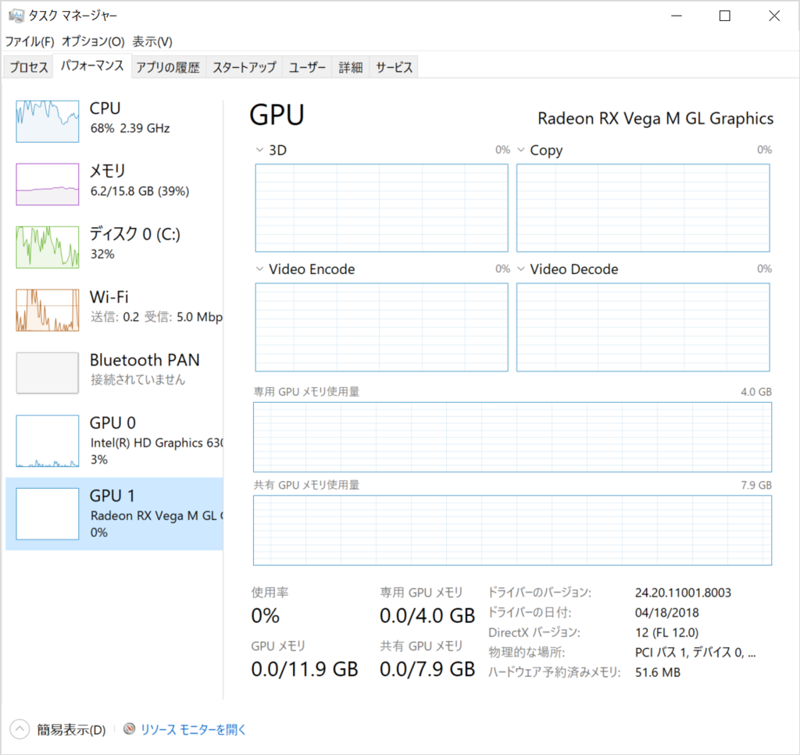Viewport: 800px width, 755px height.
Task: Select the Wi-Fi throughput graph thumbnail
Action: pyautogui.click(x=48, y=310)
